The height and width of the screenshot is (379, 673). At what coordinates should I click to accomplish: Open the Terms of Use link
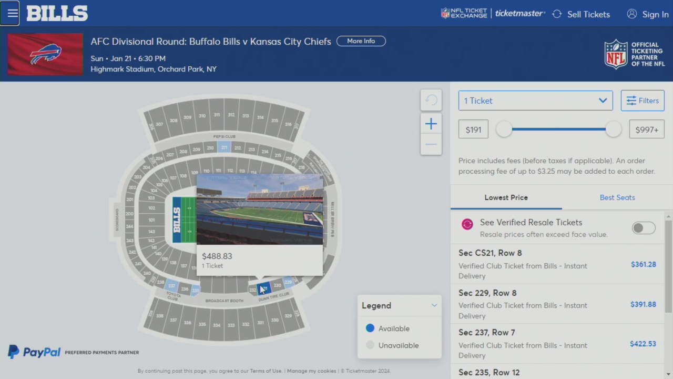click(x=266, y=371)
